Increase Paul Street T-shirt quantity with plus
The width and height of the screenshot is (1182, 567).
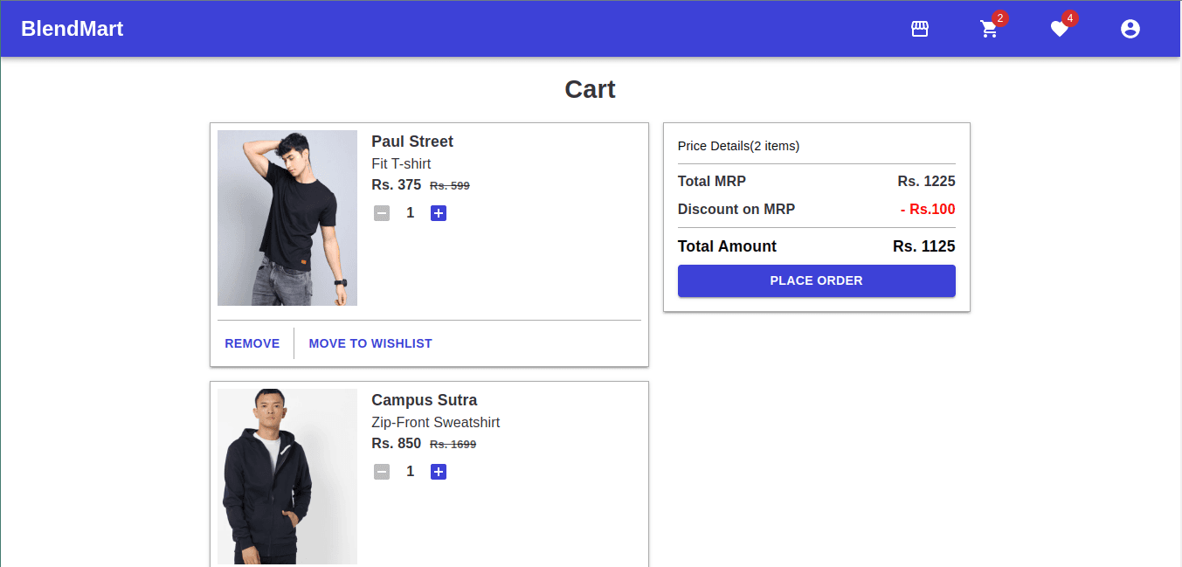(439, 213)
